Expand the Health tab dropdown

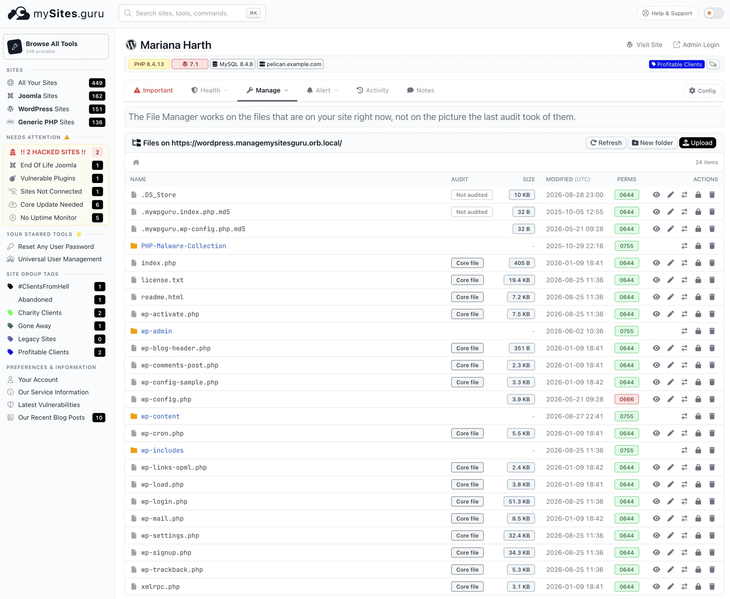210,90
